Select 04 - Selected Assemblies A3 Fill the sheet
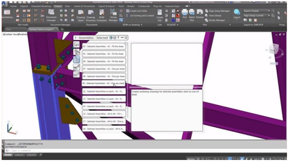The width and height of the screenshot is (289, 162). coord(104,61)
